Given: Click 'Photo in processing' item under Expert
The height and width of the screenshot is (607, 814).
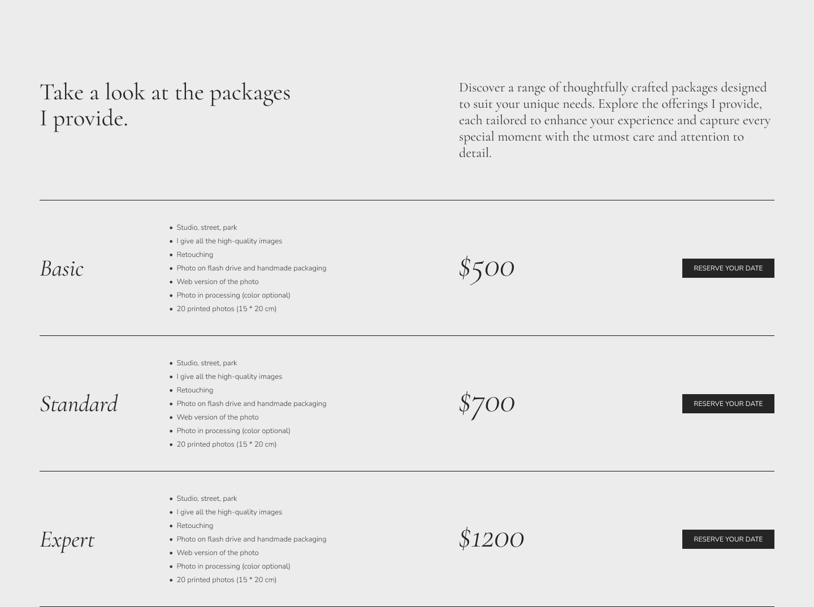Looking at the screenshot, I should 233,566.
